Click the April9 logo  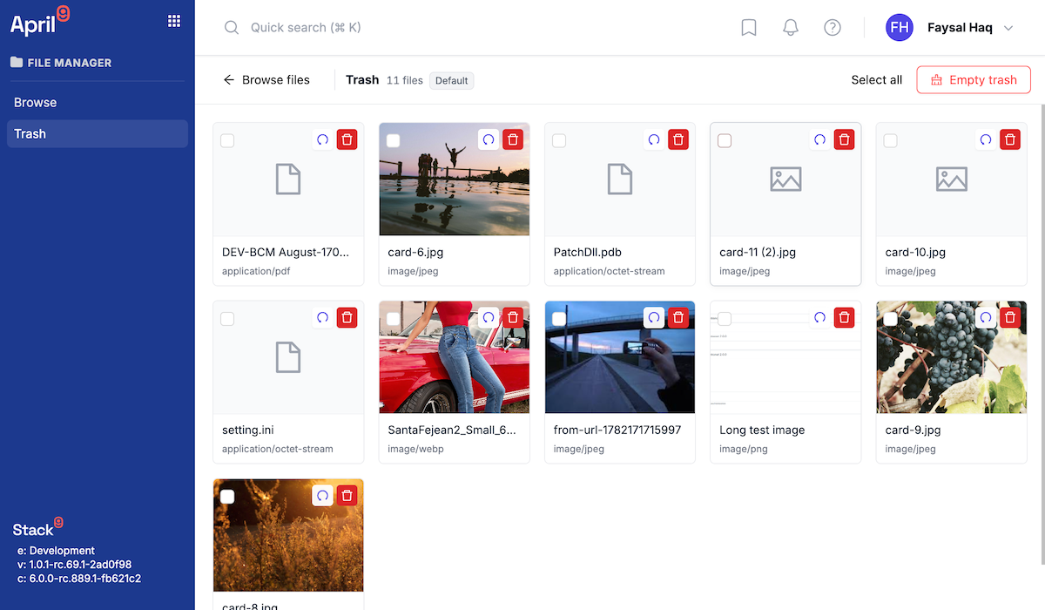(x=40, y=21)
